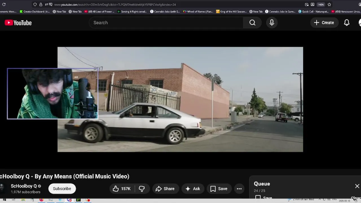
Task: Open ScHoolboy Q channel name link
Action: (x=24, y=186)
